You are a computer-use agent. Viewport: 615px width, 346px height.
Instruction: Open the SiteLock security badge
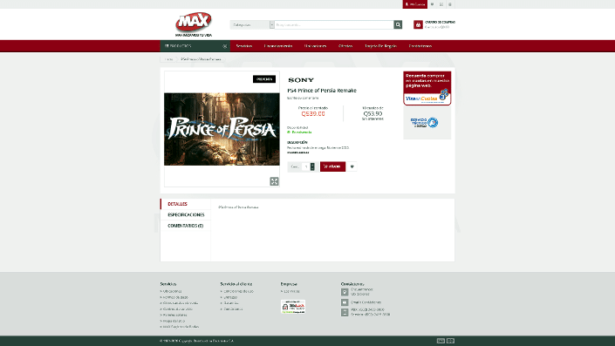(x=293, y=307)
